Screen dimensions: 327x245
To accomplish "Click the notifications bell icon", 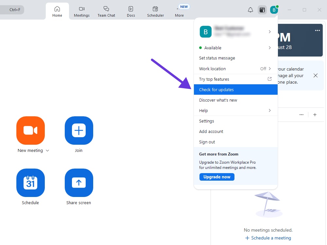I will [250, 10].
